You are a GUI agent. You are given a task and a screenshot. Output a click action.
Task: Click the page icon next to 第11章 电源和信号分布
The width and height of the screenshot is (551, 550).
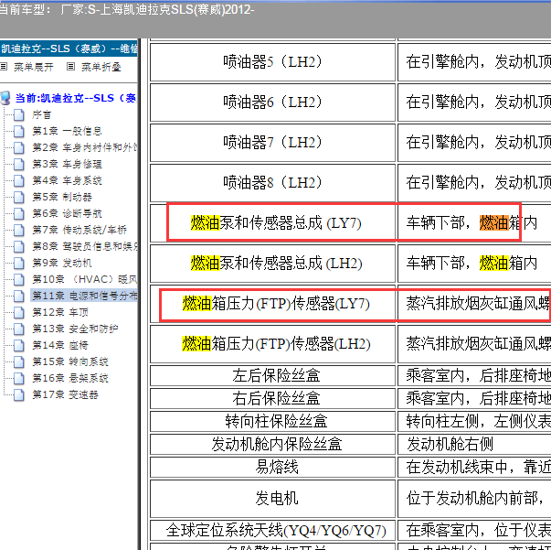click(x=19, y=296)
